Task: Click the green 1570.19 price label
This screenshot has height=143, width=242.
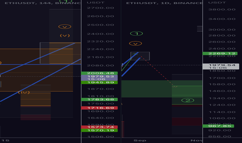Action: [99, 130]
